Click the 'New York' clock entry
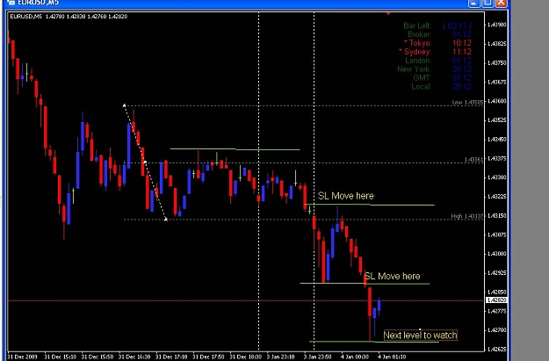The height and width of the screenshot is (361, 549). point(435,69)
